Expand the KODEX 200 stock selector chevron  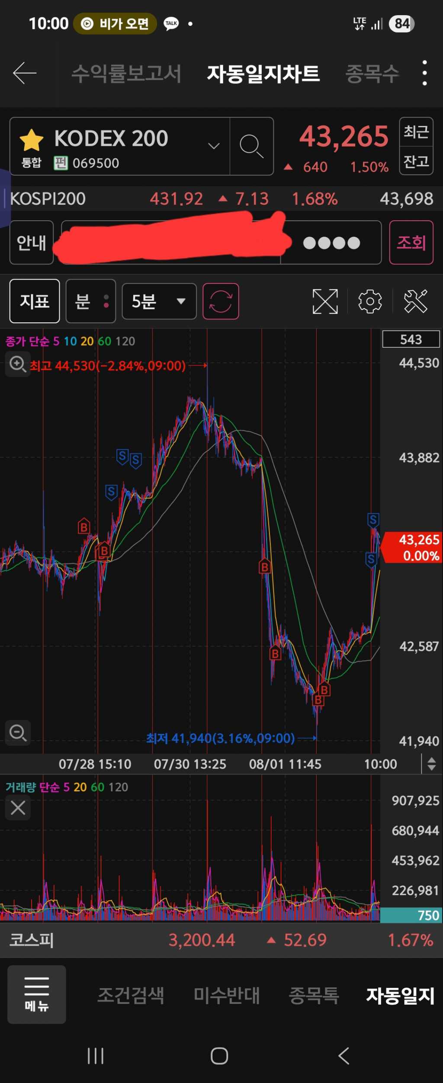click(214, 146)
